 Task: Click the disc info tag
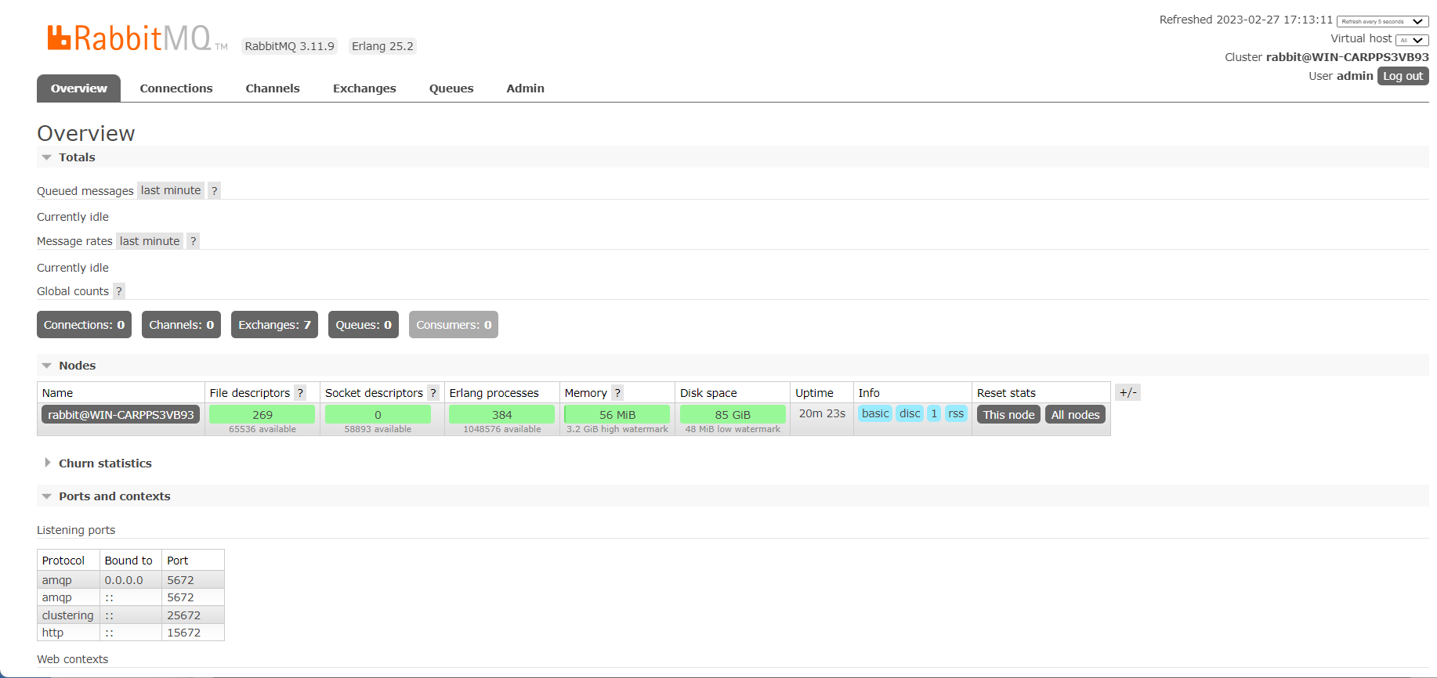[x=910, y=413]
